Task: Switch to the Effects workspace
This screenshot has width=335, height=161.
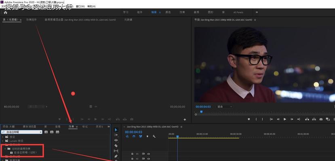Action: pyautogui.click(x=182, y=12)
